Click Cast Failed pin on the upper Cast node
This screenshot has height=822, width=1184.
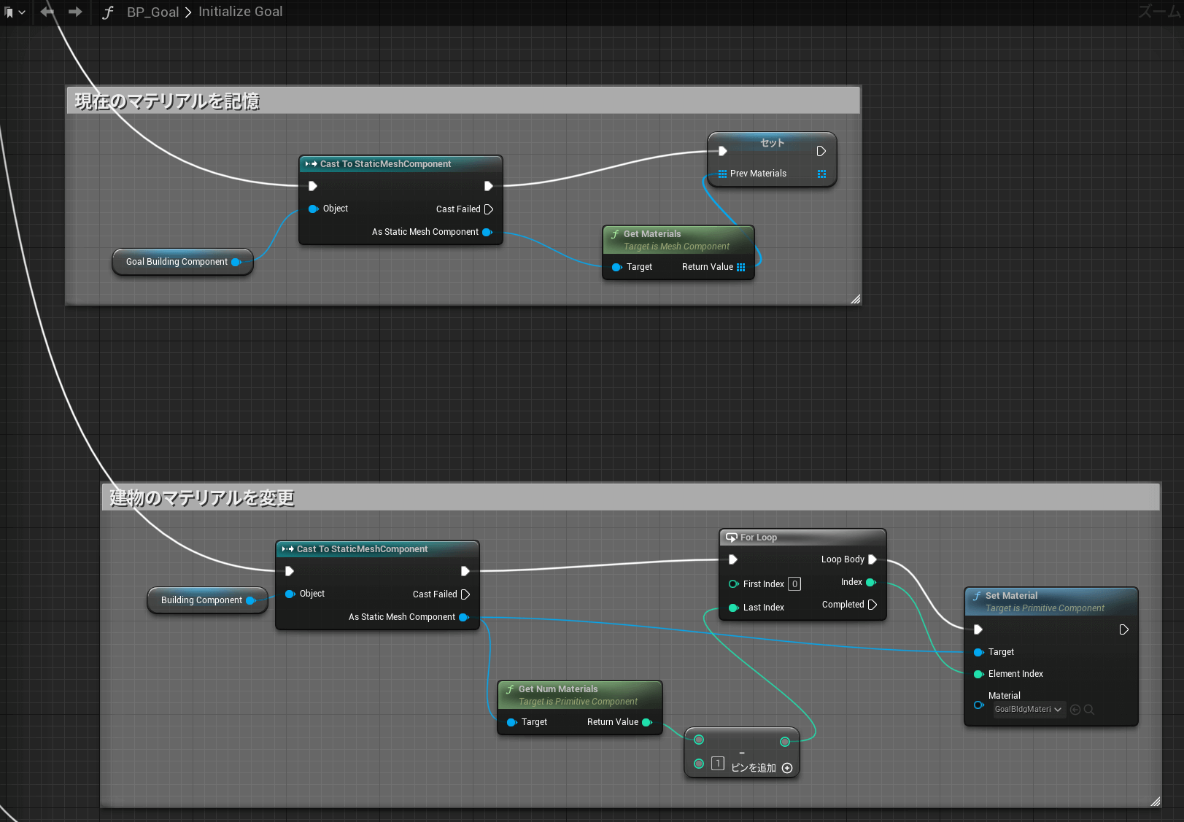489,209
